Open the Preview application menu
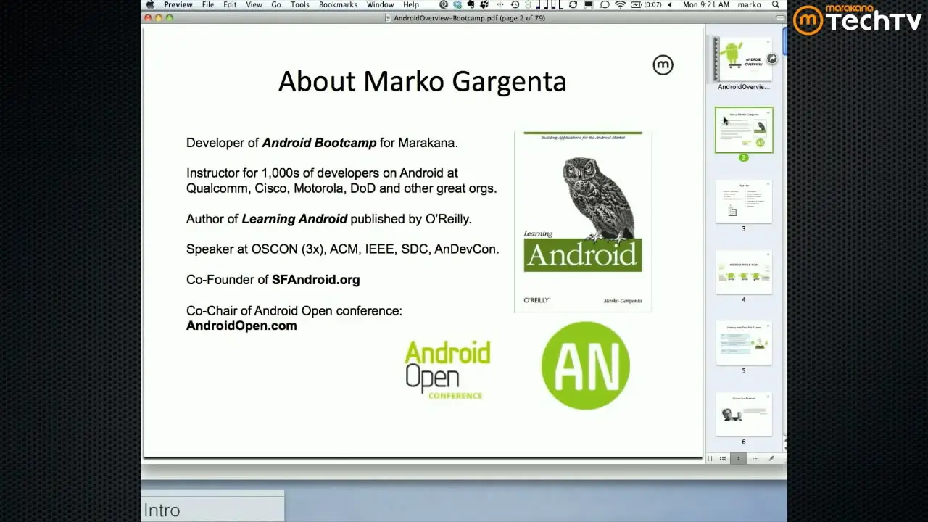928x522 pixels. [178, 4]
